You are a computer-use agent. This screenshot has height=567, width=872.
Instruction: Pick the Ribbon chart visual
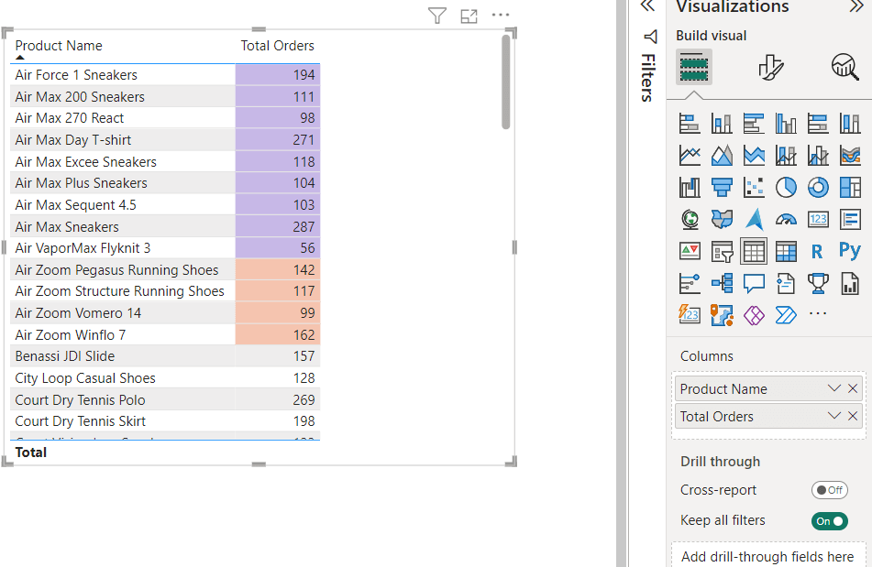coord(850,156)
